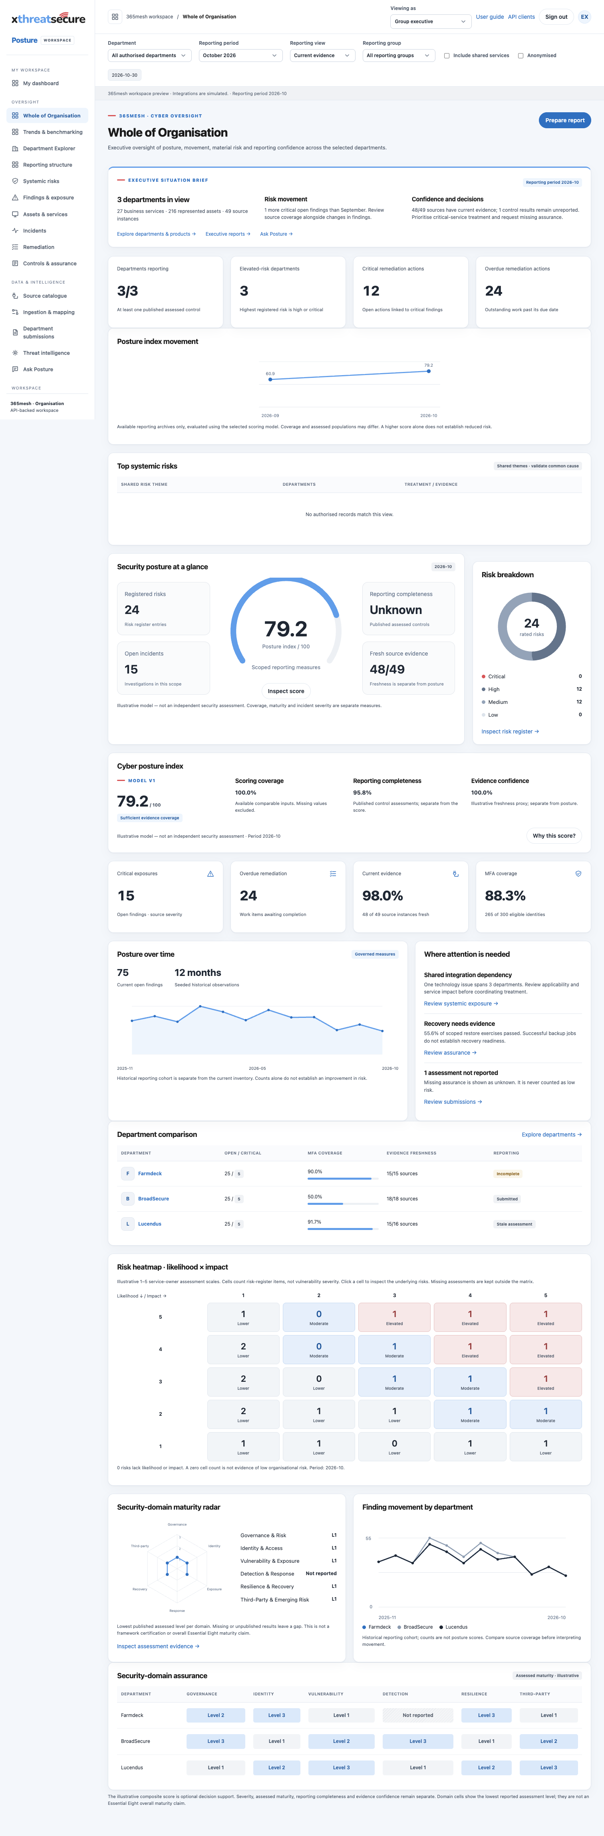Click the likelihood 5 impact 5 heatmap cell
The height and width of the screenshot is (1836, 604).
546,1317
